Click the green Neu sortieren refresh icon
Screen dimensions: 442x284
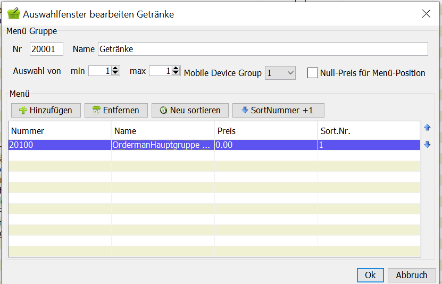[x=163, y=110]
